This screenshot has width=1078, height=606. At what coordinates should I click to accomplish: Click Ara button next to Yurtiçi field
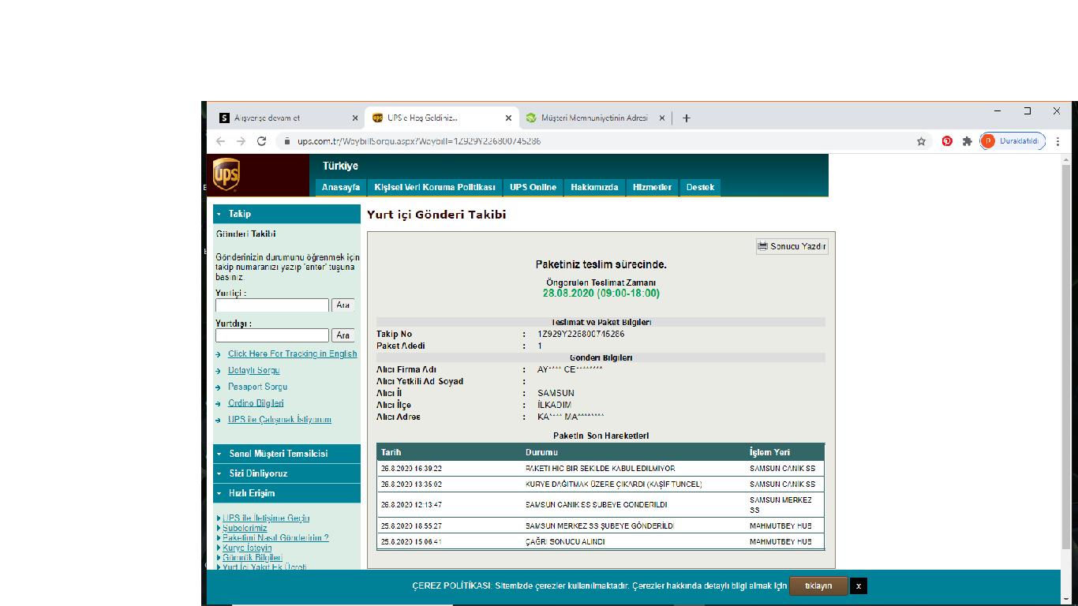[343, 305]
